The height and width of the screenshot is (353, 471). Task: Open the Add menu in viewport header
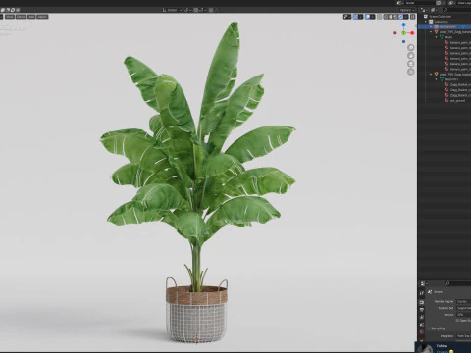click(31, 17)
